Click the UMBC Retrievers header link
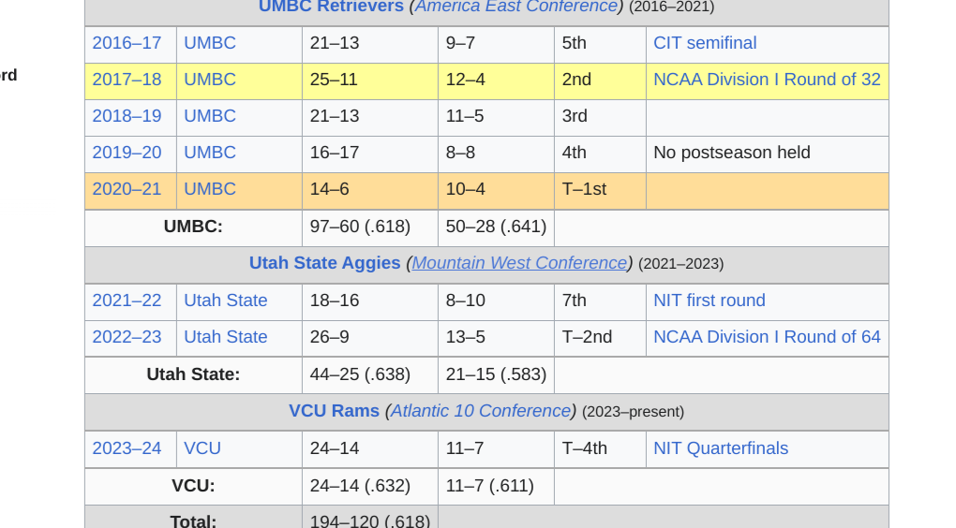This screenshot has height=528, width=956. pyautogui.click(x=331, y=7)
